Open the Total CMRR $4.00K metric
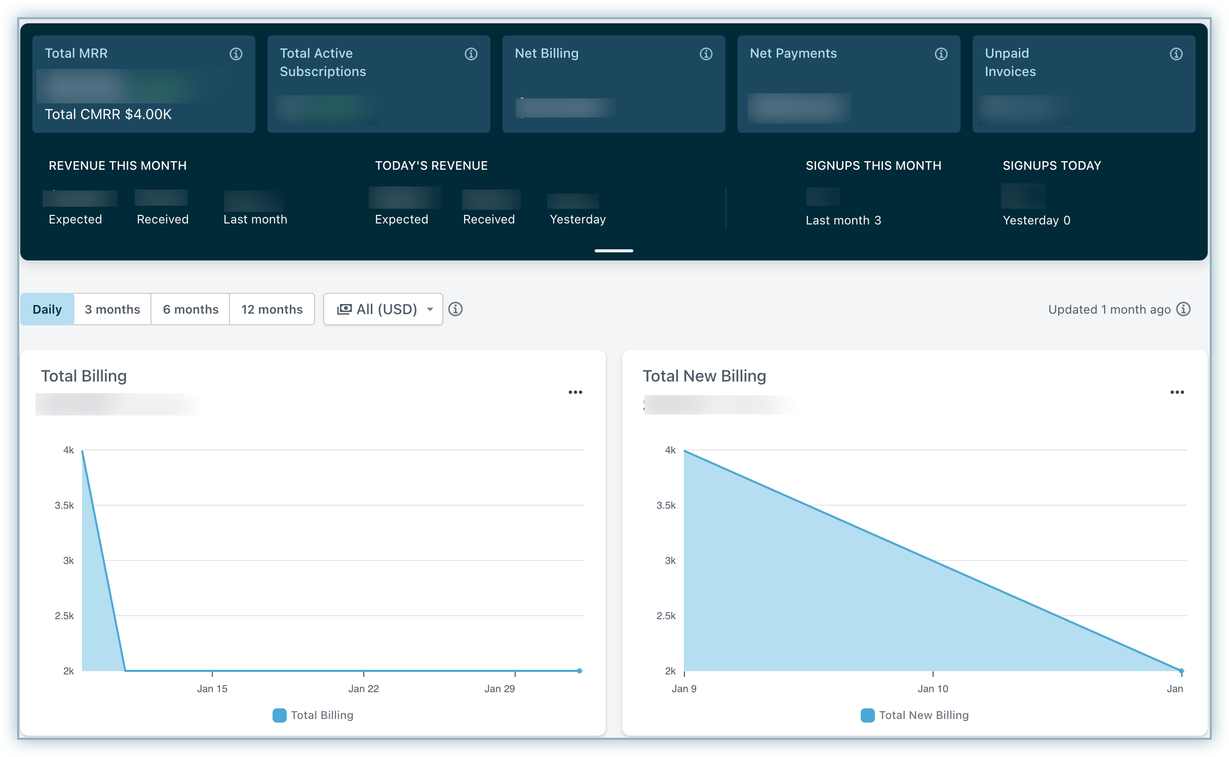This screenshot has width=1229, height=757. pos(108,114)
